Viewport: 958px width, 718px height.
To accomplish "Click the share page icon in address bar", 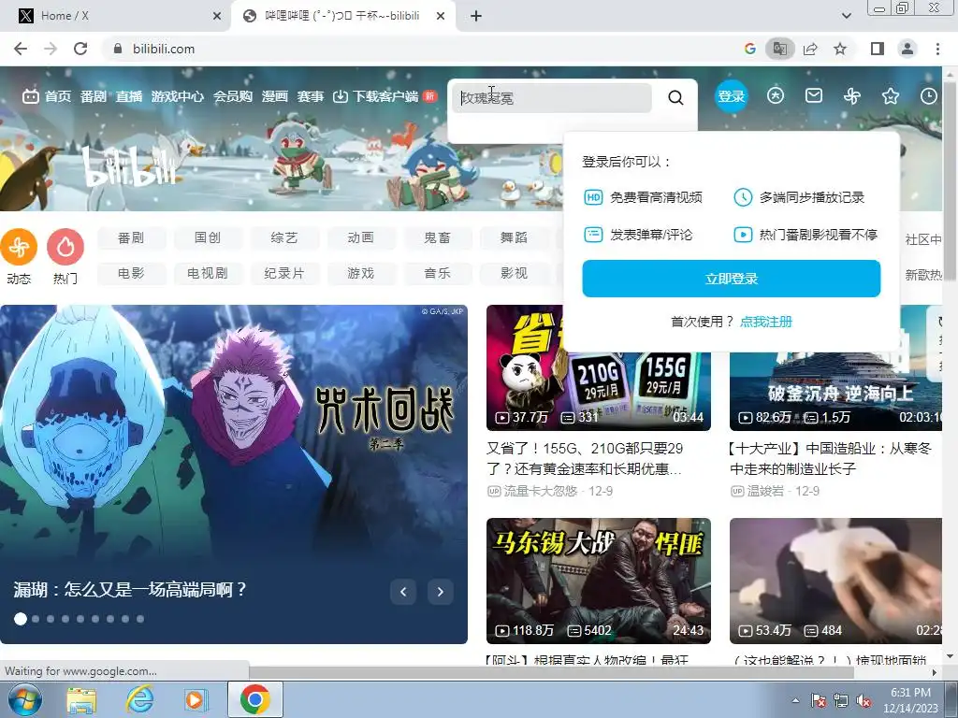I will (810, 49).
